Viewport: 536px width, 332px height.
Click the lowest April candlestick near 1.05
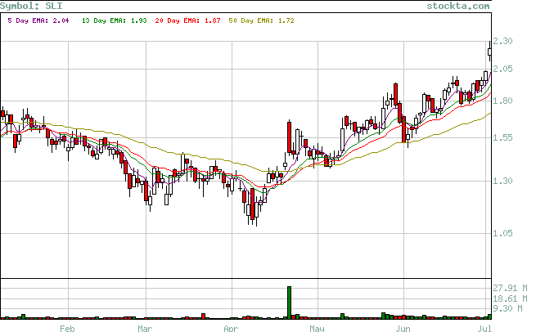(x=256, y=213)
